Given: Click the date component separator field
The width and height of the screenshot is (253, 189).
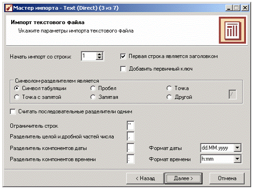Looking at the screenshot, I should tap(130, 148).
